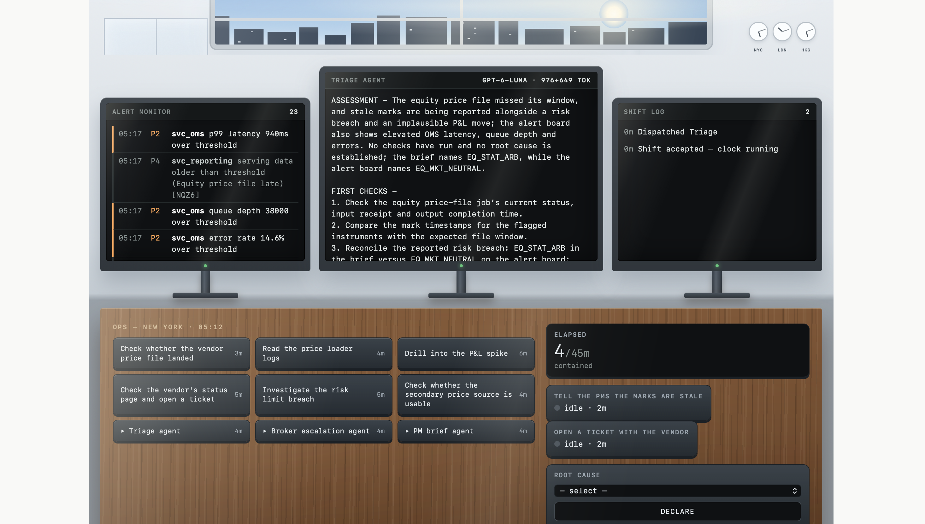This screenshot has height=524, width=925.
Task: Click the HKG clock
Action: pos(806,32)
